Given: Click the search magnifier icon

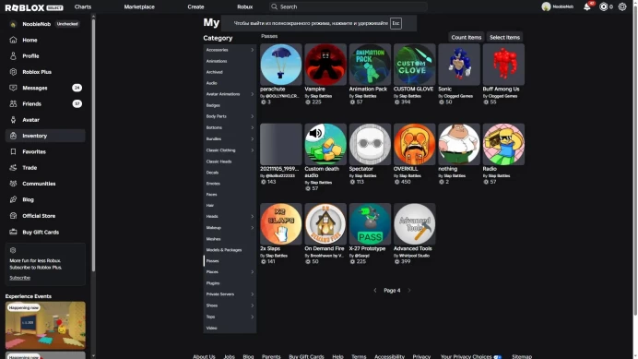Looking at the screenshot, I should coord(274,7).
